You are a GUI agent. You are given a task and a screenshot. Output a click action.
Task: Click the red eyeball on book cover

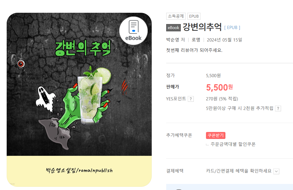pos(21,64)
